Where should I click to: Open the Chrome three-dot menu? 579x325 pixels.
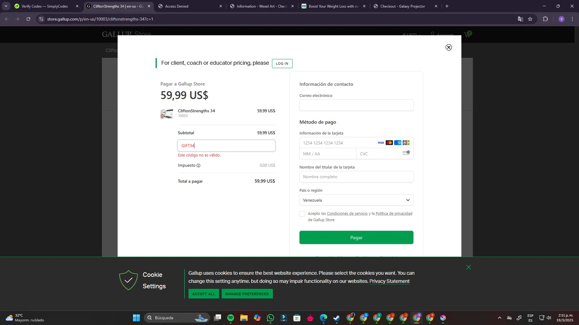[572, 19]
